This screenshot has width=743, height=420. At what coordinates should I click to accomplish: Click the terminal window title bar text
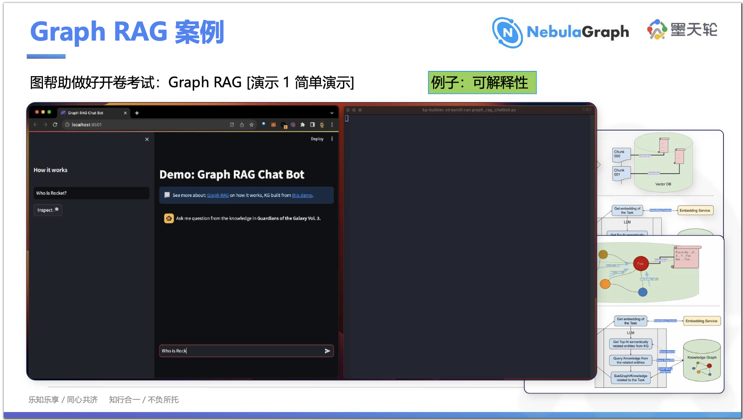tap(469, 110)
